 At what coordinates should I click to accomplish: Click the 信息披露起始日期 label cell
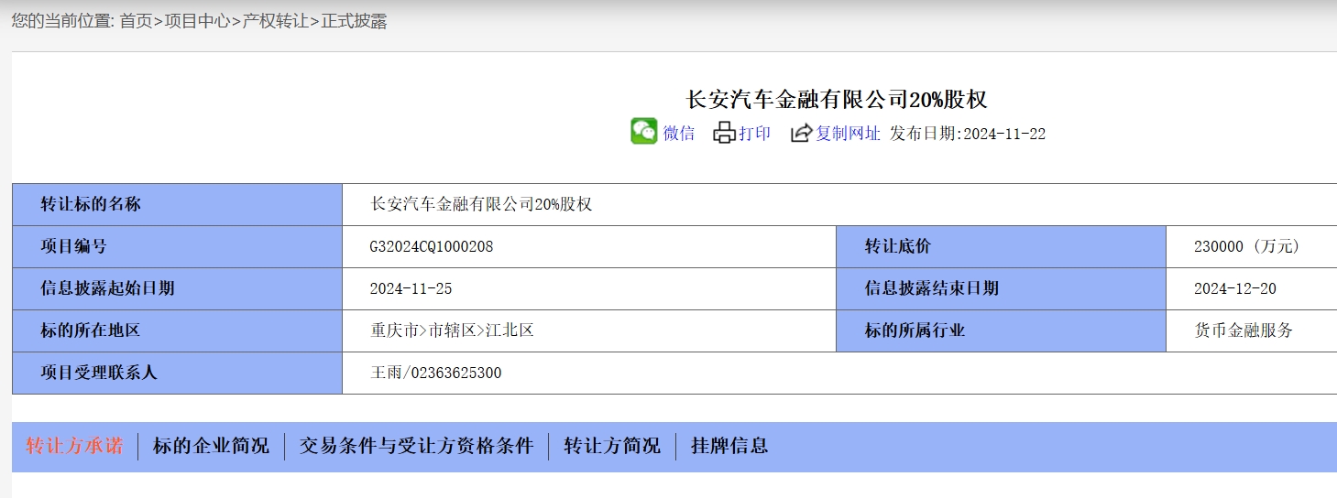pos(177,288)
